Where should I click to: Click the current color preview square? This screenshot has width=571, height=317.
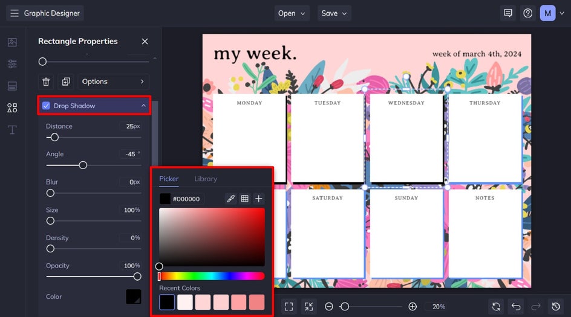coord(165,199)
